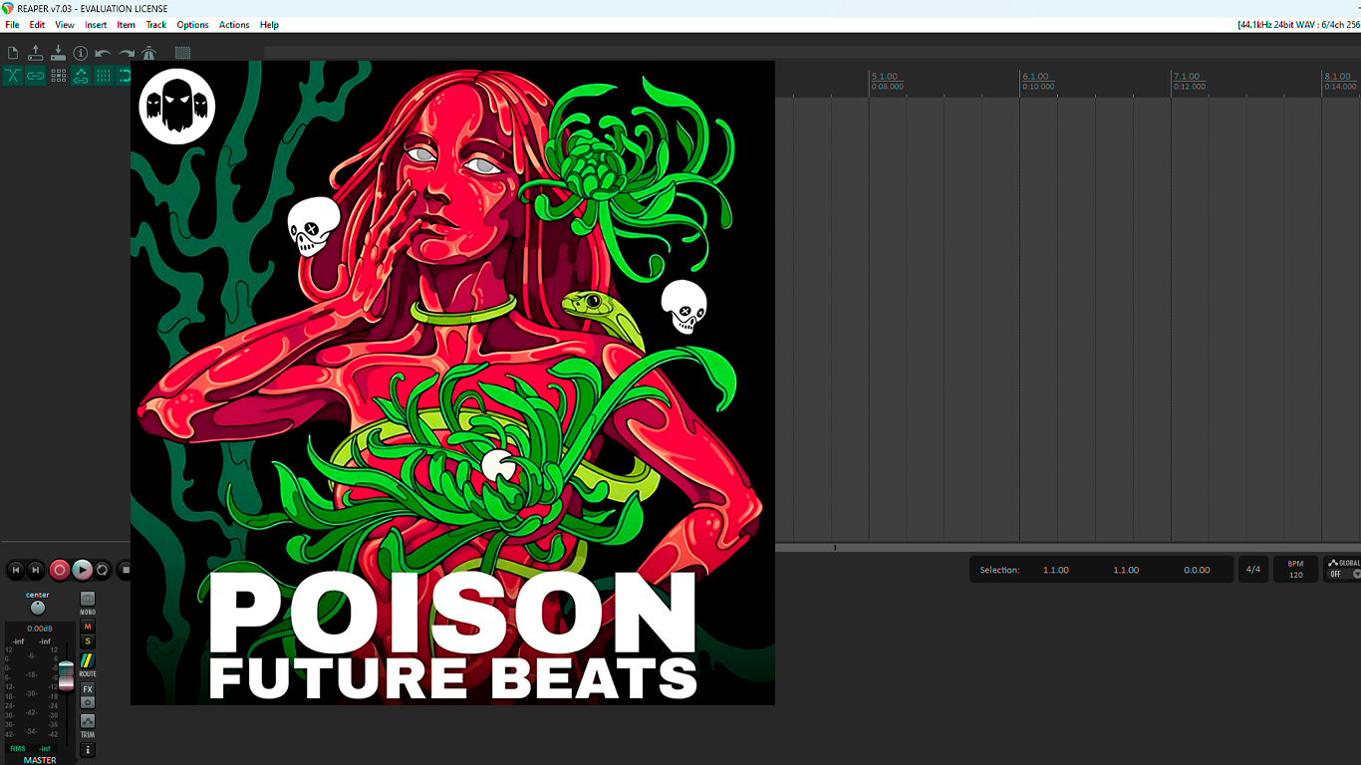Click timeline ruler at measure 7.1.00
Image resolution: width=1361 pixels, height=765 pixels.
[x=1187, y=81]
